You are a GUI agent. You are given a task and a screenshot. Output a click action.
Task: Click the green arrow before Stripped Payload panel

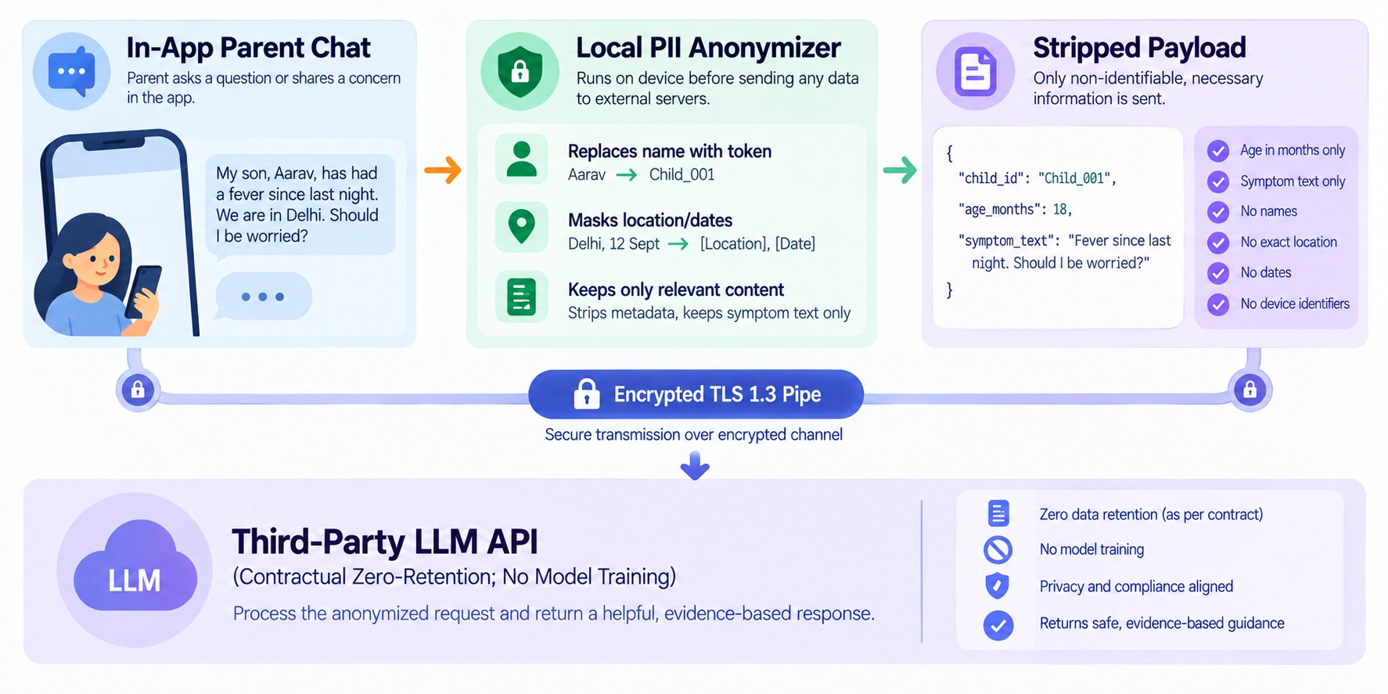point(899,169)
